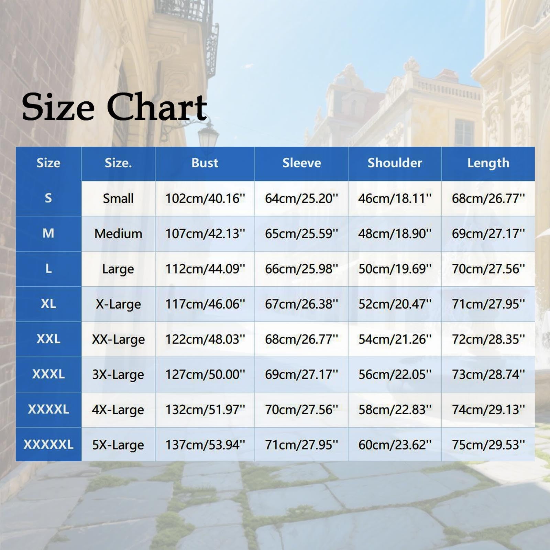The image size is (550, 550).
Task: Click length value '69cm/27.17''
Action: click(488, 234)
